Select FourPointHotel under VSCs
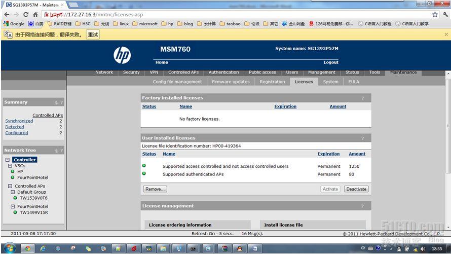The height and width of the screenshot is (254, 451). 33,177
